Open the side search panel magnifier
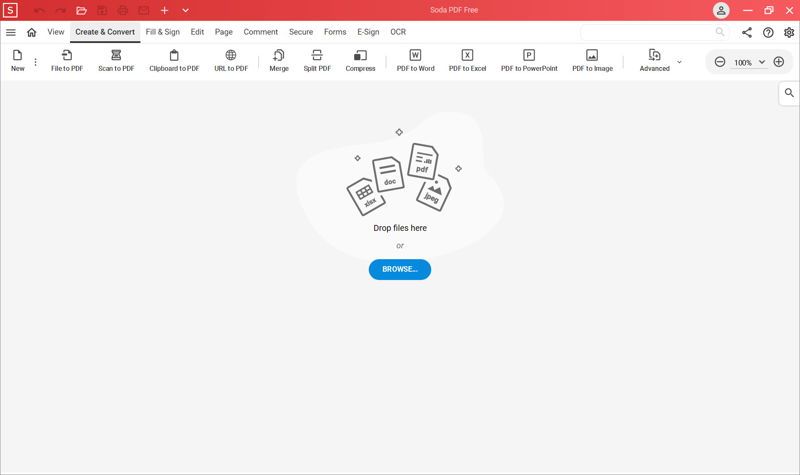 tap(789, 93)
